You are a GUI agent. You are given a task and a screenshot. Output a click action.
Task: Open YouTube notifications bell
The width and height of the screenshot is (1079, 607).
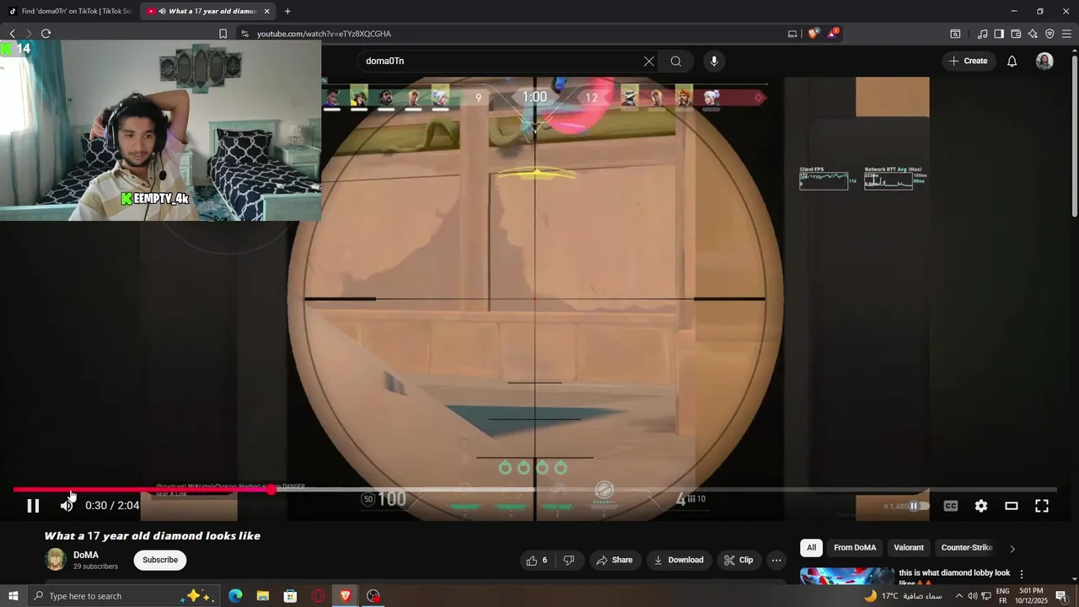[1012, 61]
